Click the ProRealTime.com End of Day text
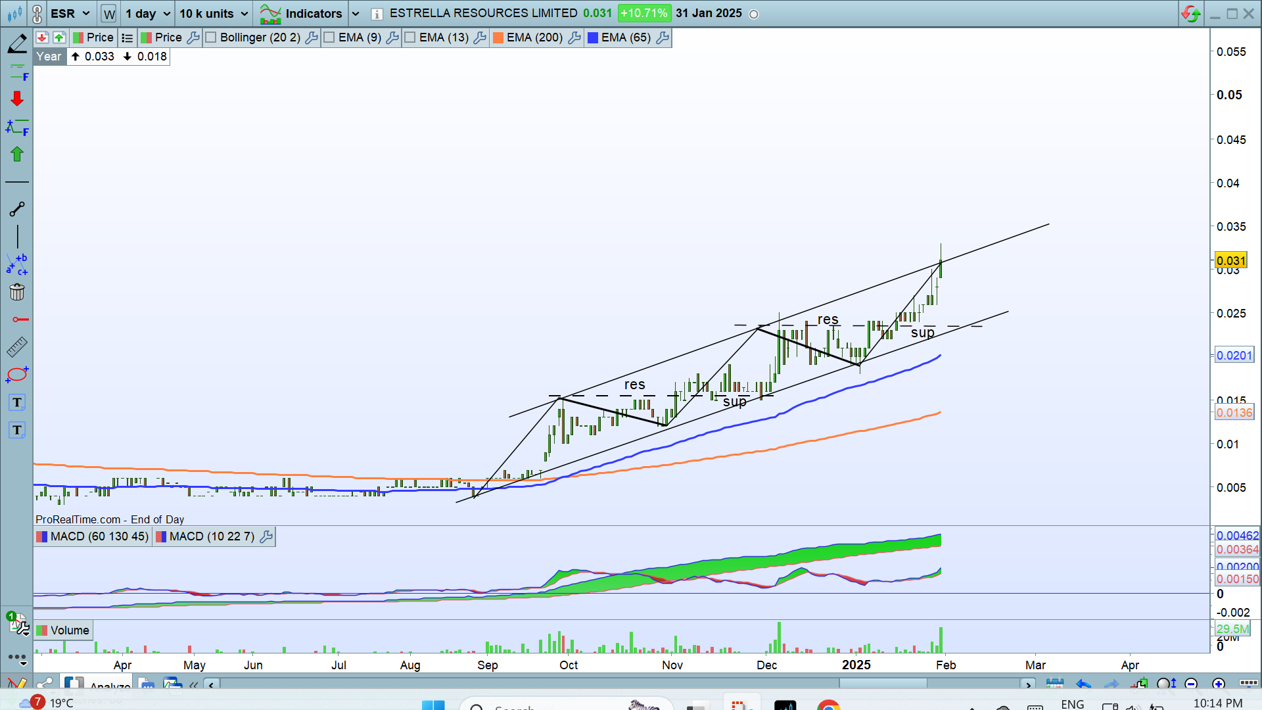 click(x=110, y=519)
